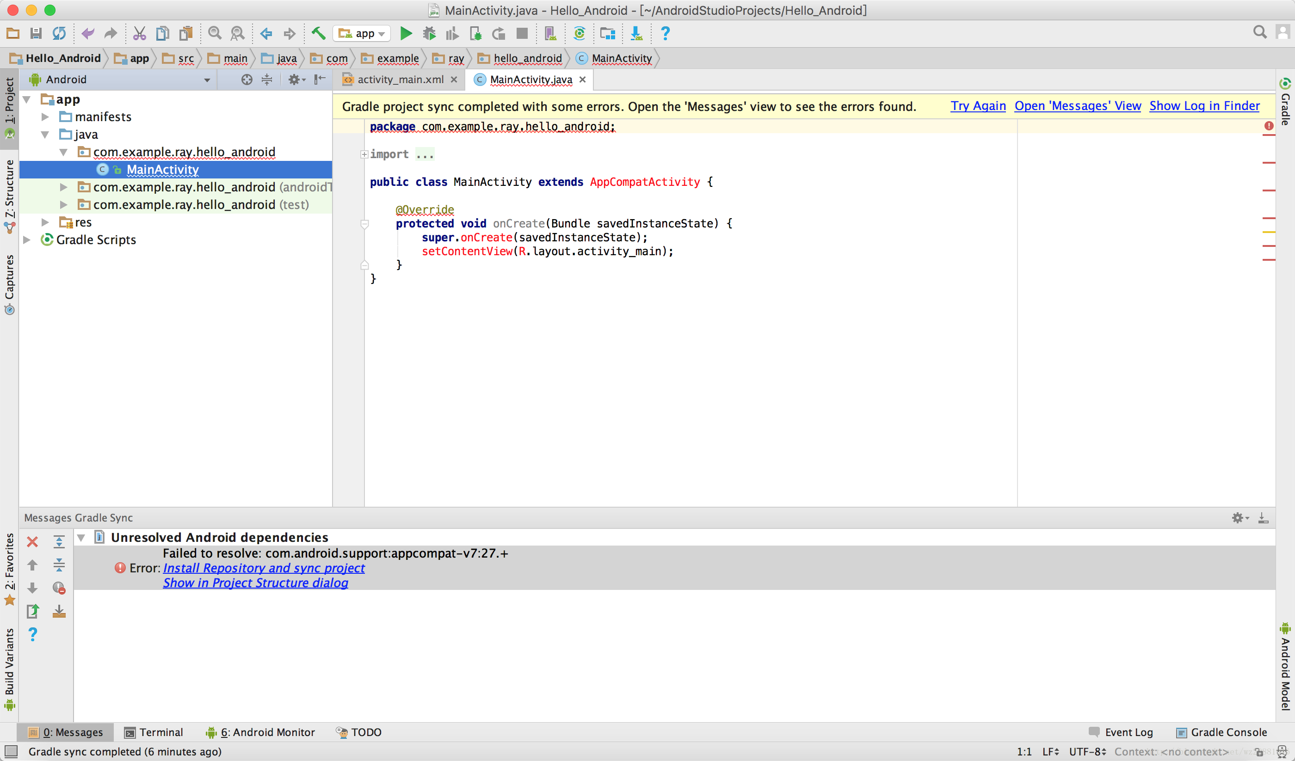Select the MainActivity.java editor tab
This screenshot has width=1295, height=761.
(x=530, y=80)
